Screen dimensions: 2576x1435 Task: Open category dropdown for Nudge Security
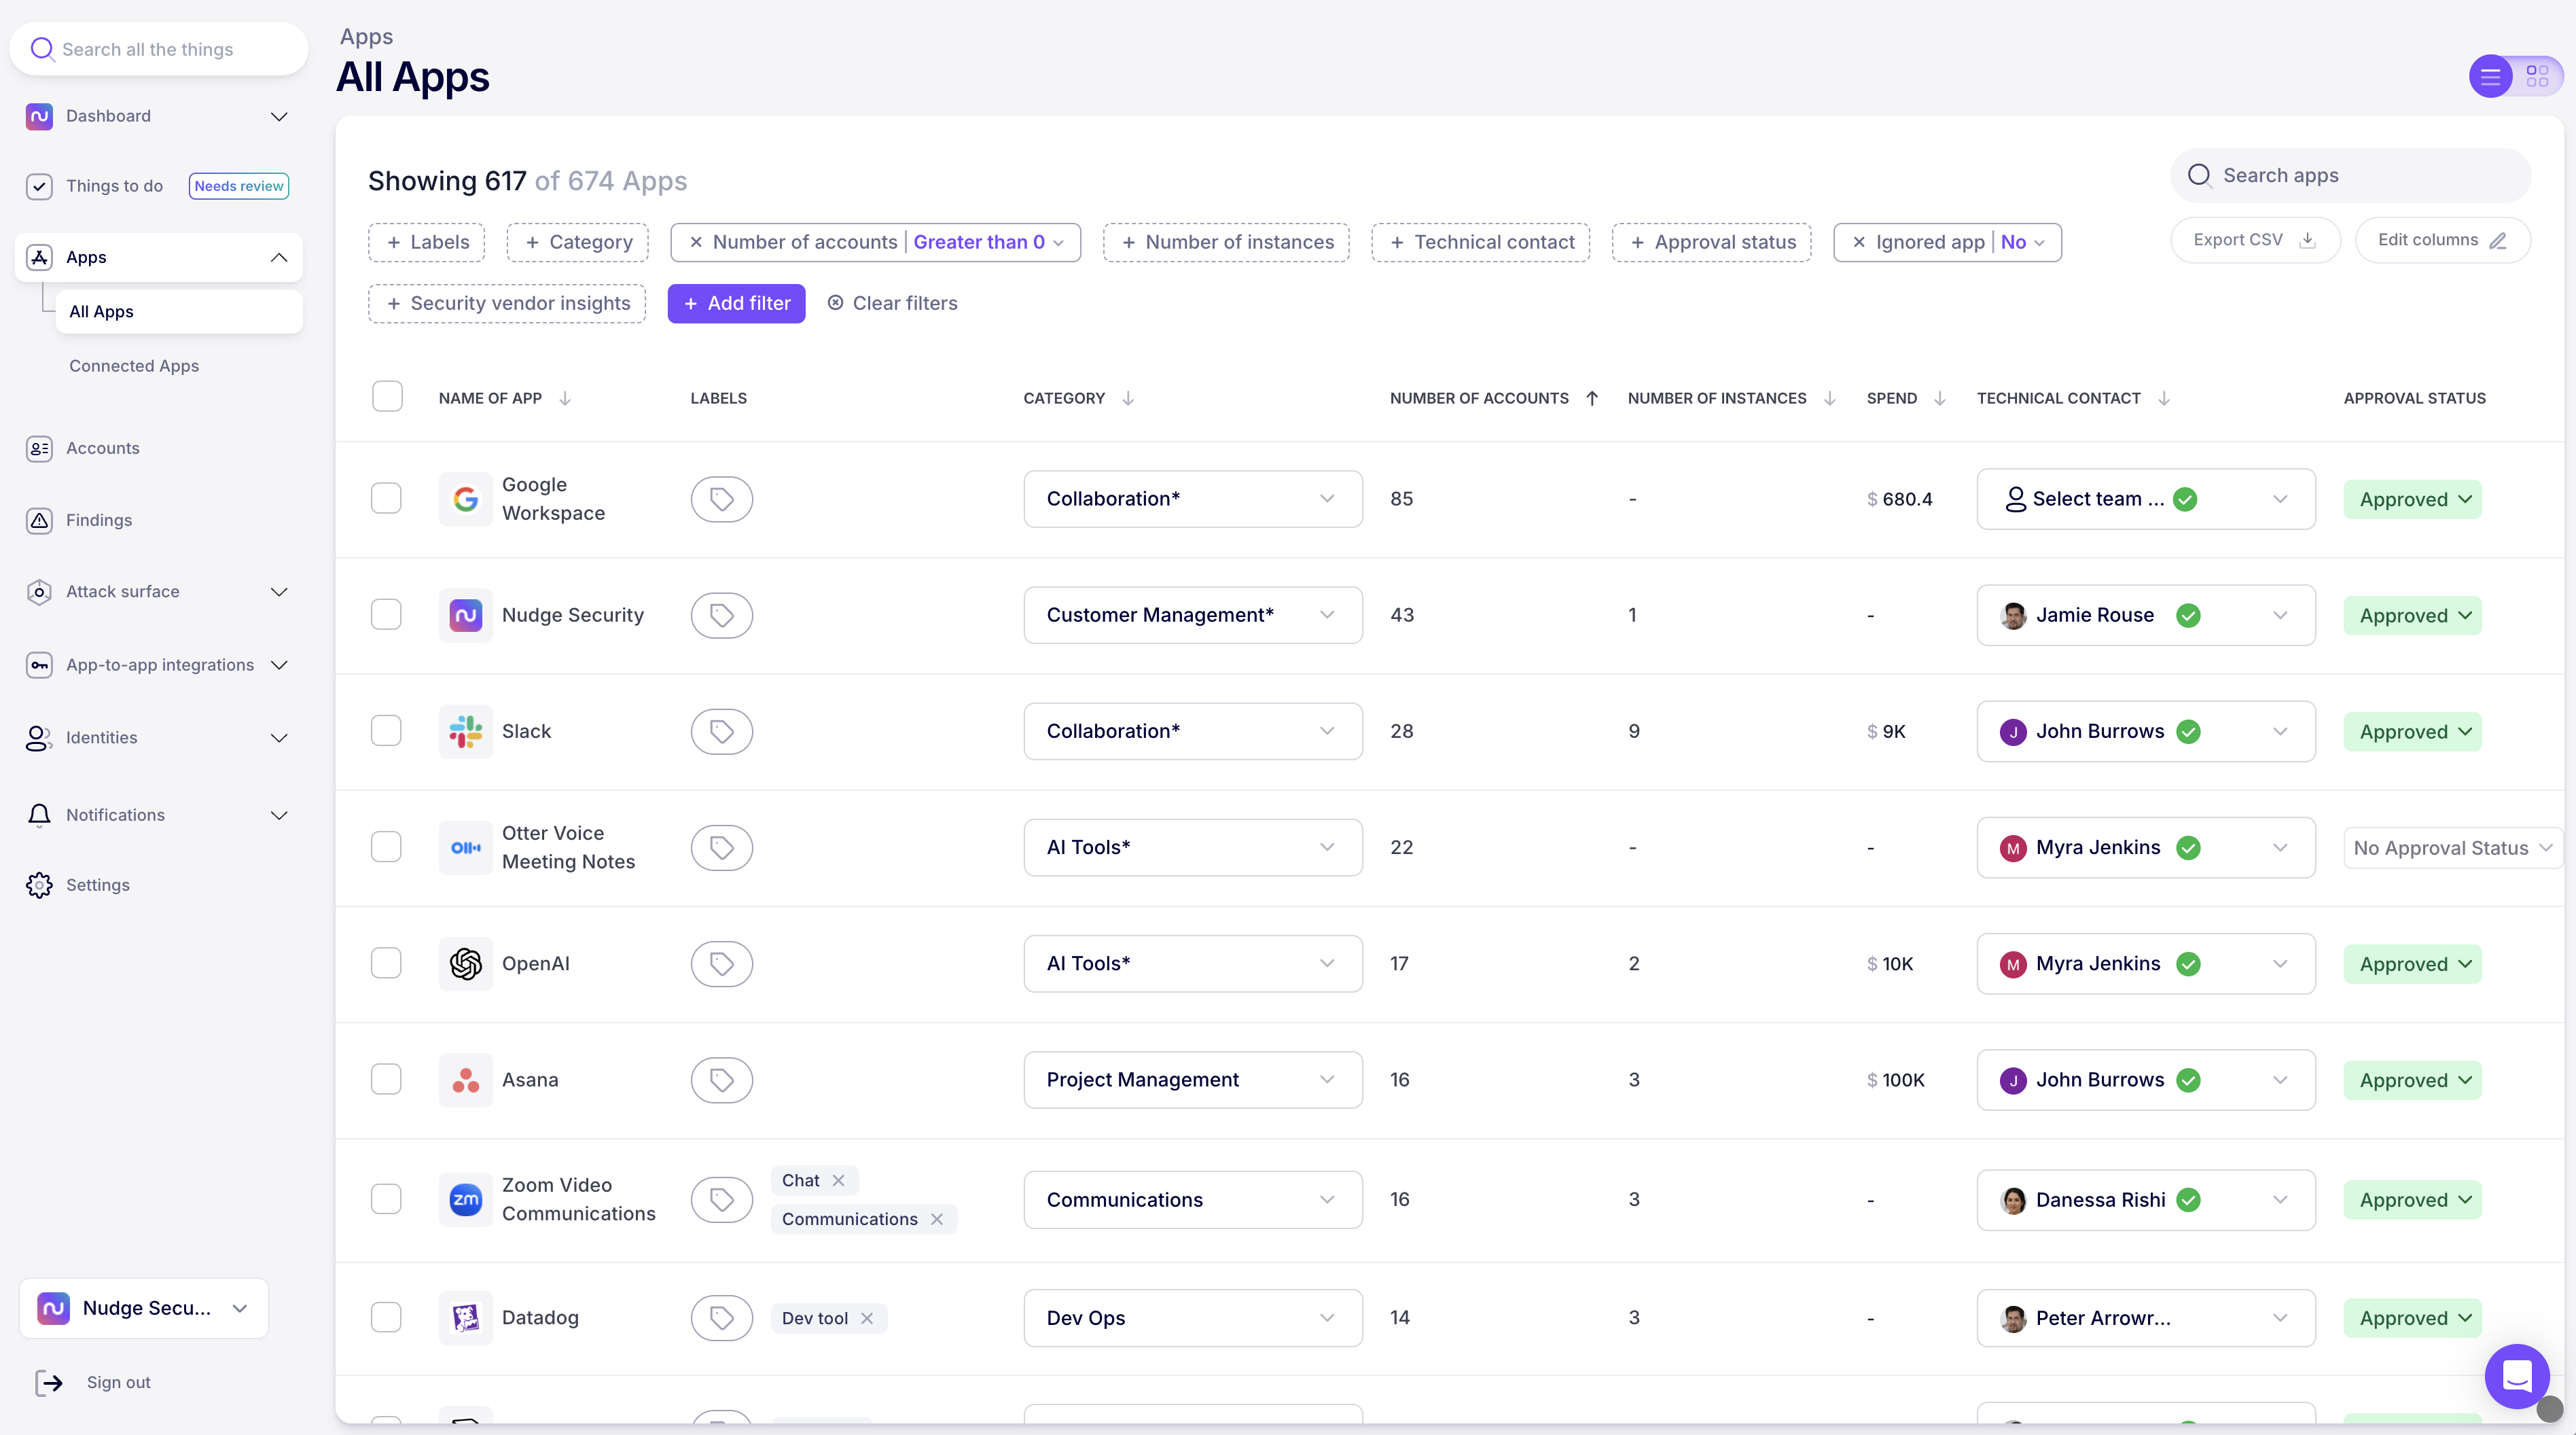click(1192, 615)
